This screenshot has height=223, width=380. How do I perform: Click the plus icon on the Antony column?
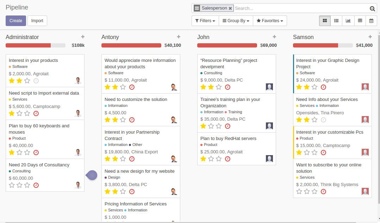179,36
